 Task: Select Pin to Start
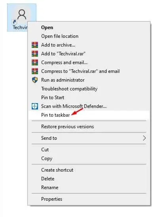pos(53,98)
